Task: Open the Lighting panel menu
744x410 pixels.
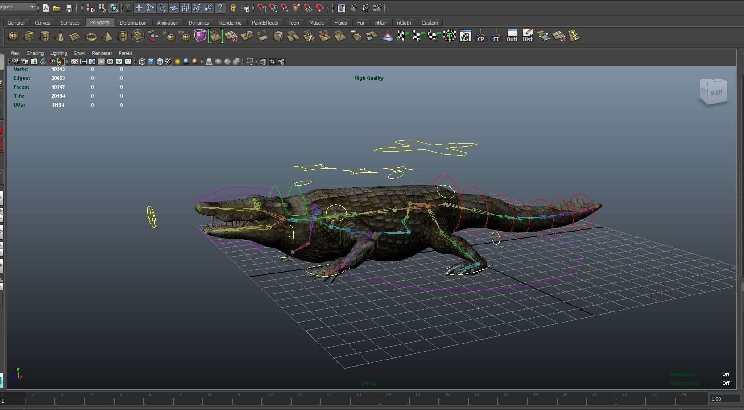Action: pos(58,53)
